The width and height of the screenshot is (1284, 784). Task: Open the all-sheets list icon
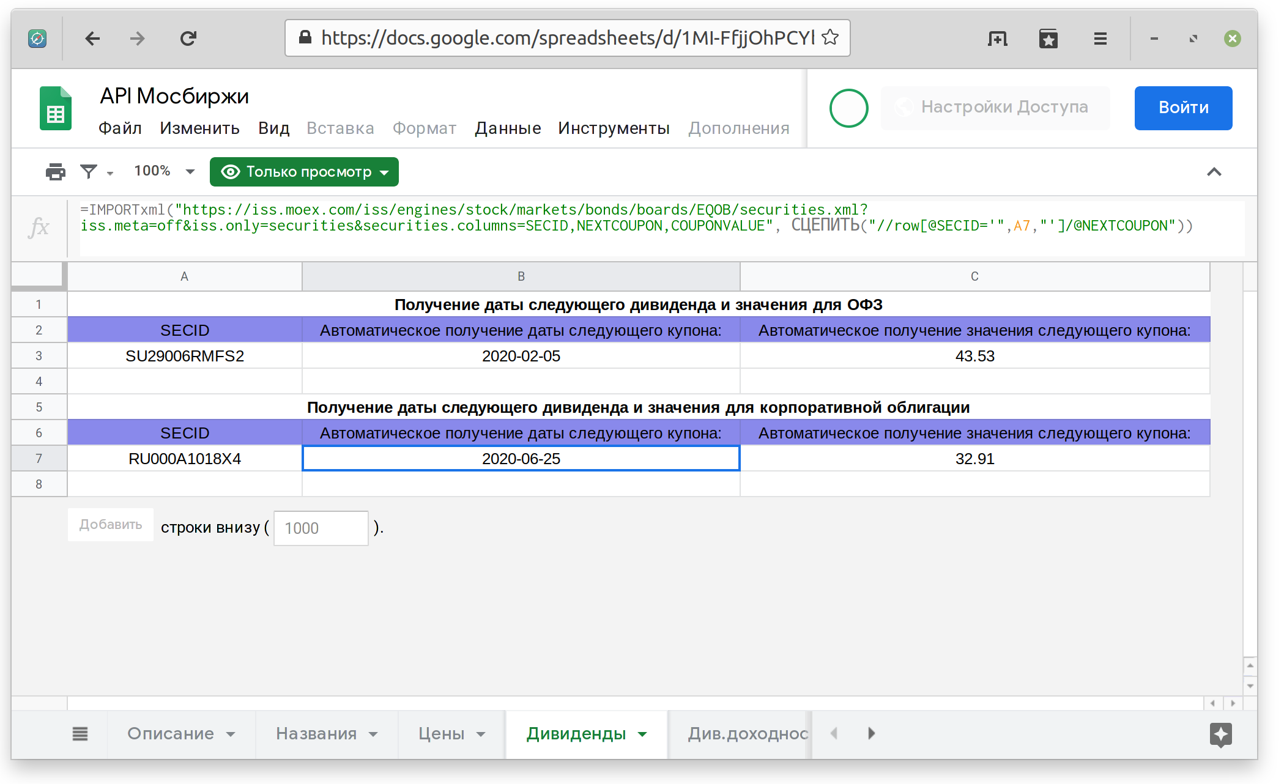[80, 733]
